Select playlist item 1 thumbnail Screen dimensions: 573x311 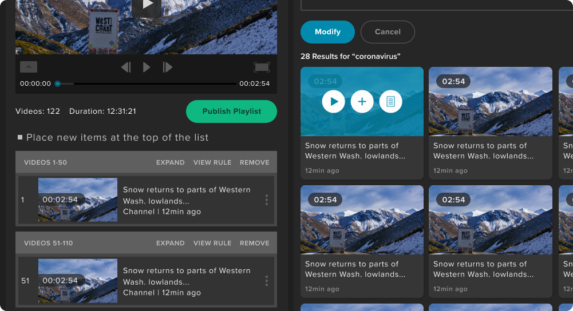[78, 200]
